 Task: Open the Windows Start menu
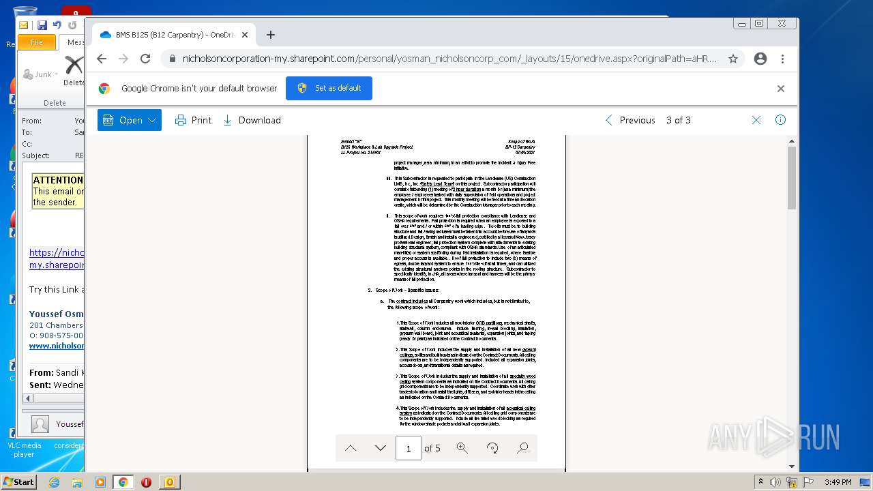point(18,482)
